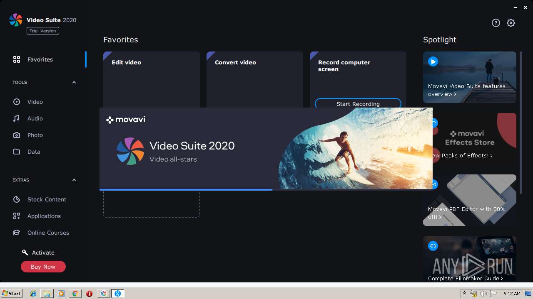The height and width of the screenshot is (299, 533).
Task: Click the blue active taskbar app icon
Action: [118, 294]
